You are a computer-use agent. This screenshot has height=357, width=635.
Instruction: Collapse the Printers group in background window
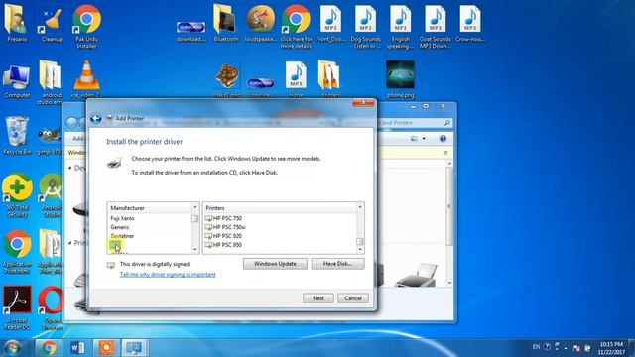coord(70,243)
